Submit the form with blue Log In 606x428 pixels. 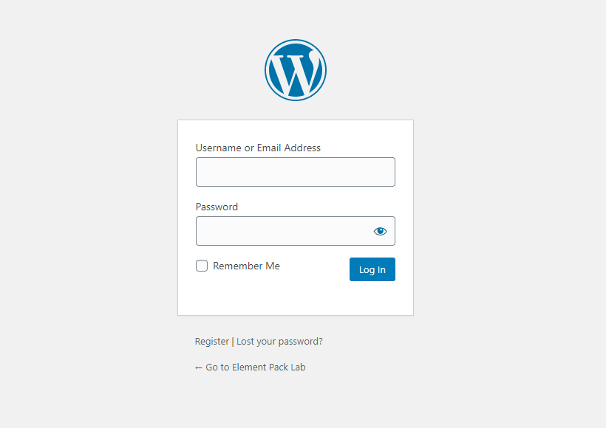[372, 269]
